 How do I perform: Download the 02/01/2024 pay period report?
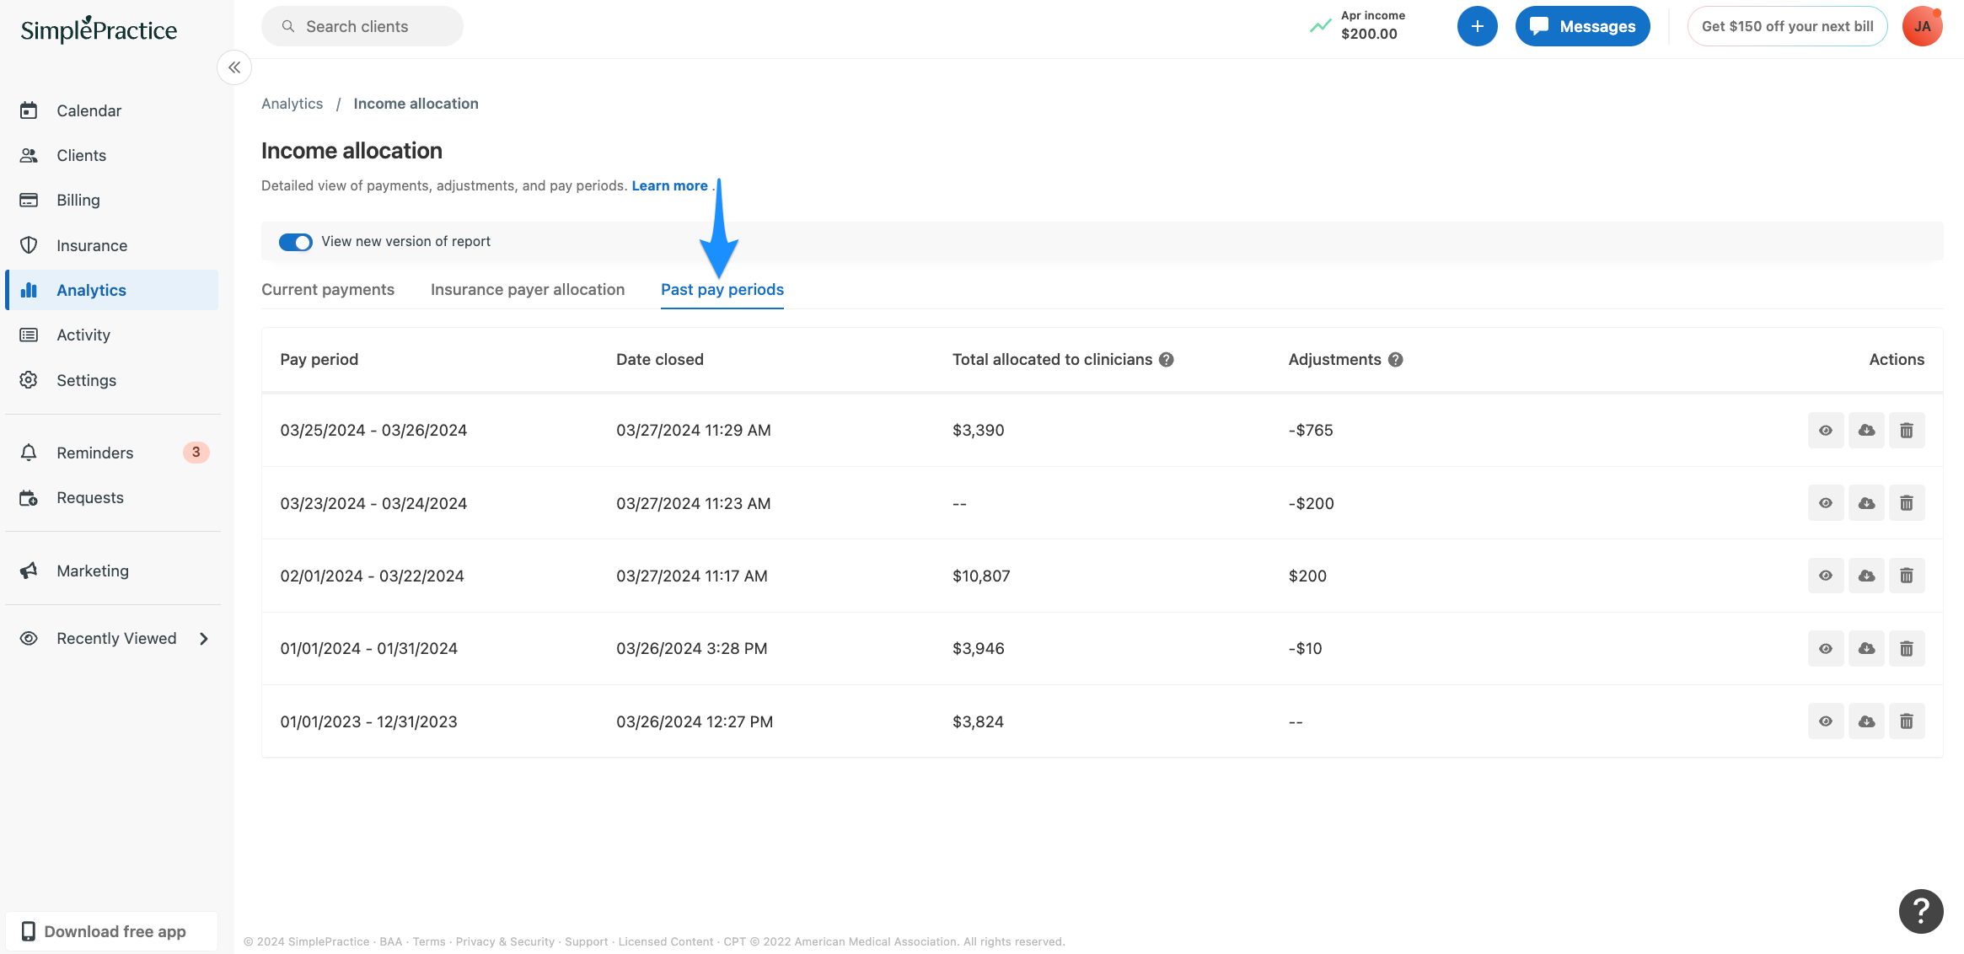tap(1866, 576)
